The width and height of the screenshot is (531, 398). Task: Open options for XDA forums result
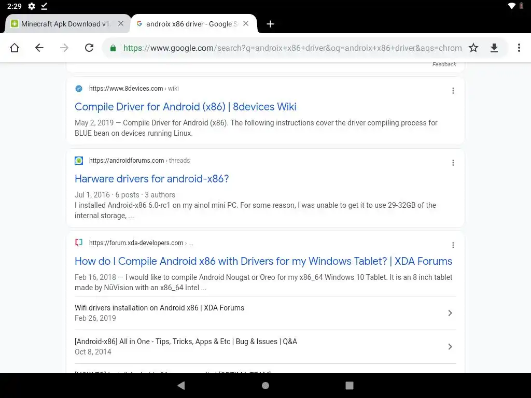453,245
